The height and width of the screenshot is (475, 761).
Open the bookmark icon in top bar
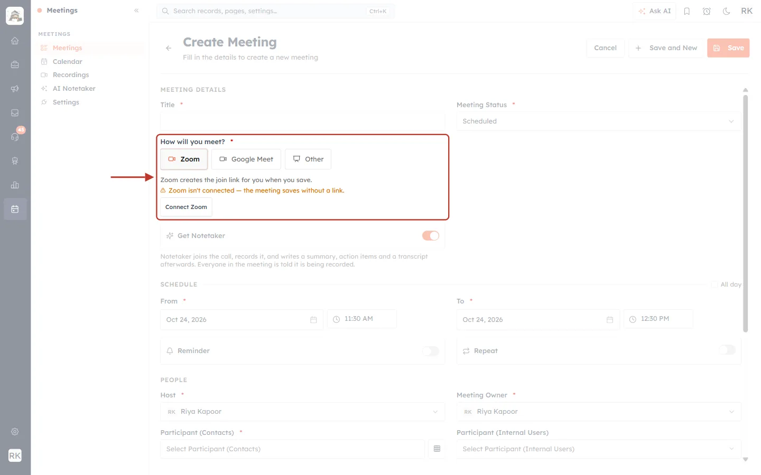(686, 11)
